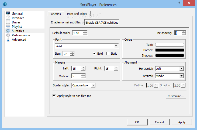Click the Playlist category icon
The width and height of the screenshot is (197, 130).
coord(8,26)
